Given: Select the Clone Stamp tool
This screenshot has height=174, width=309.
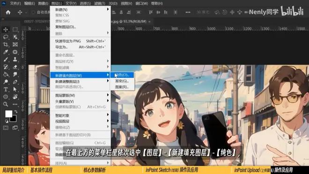Looking at the screenshot, I should (x=15, y=60).
